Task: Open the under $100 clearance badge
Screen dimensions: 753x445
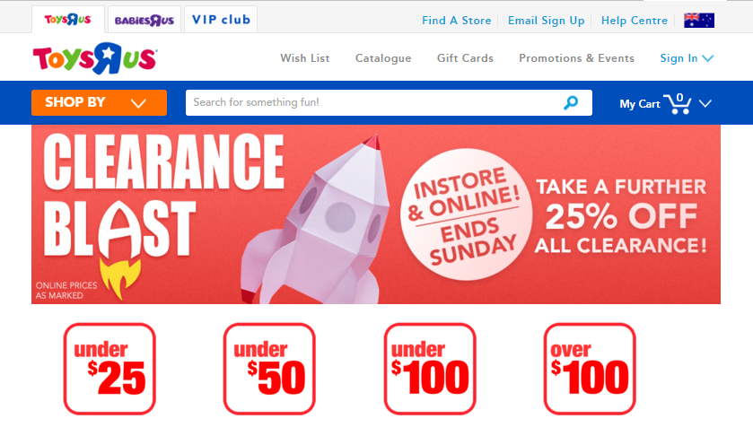Action: [x=430, y=369]
